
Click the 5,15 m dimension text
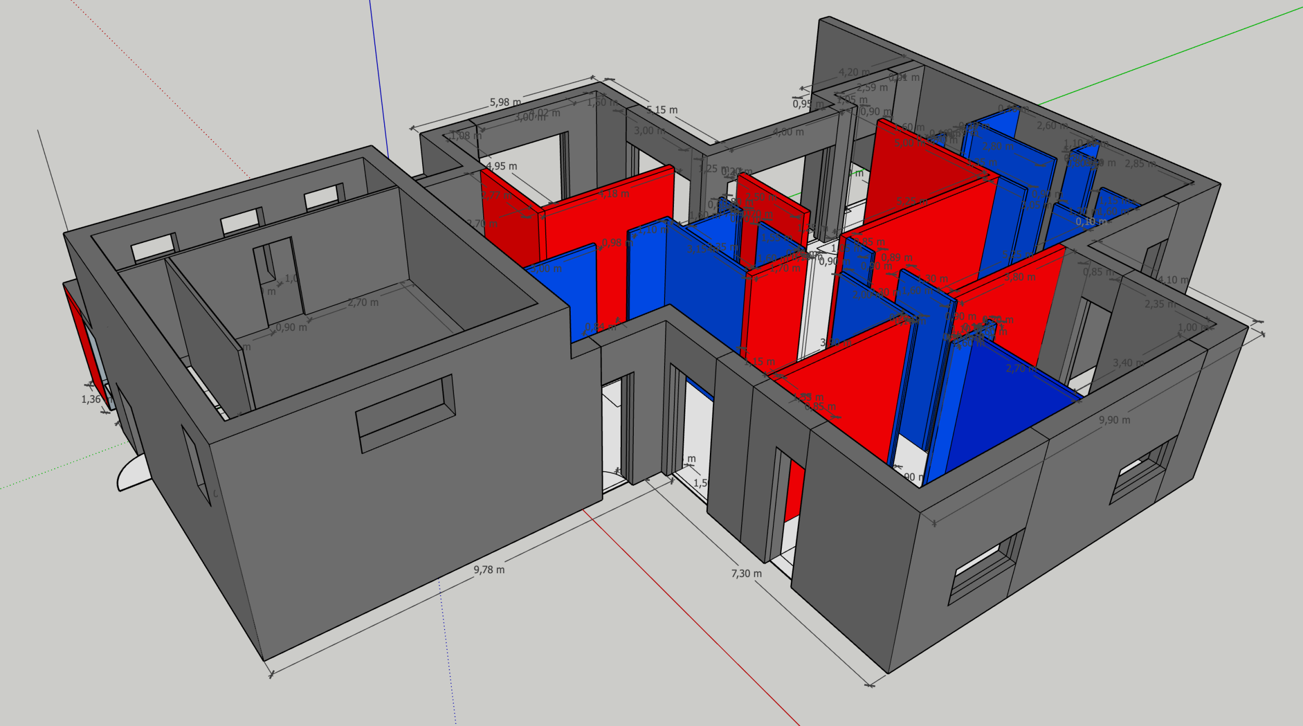tap(662, 110)
